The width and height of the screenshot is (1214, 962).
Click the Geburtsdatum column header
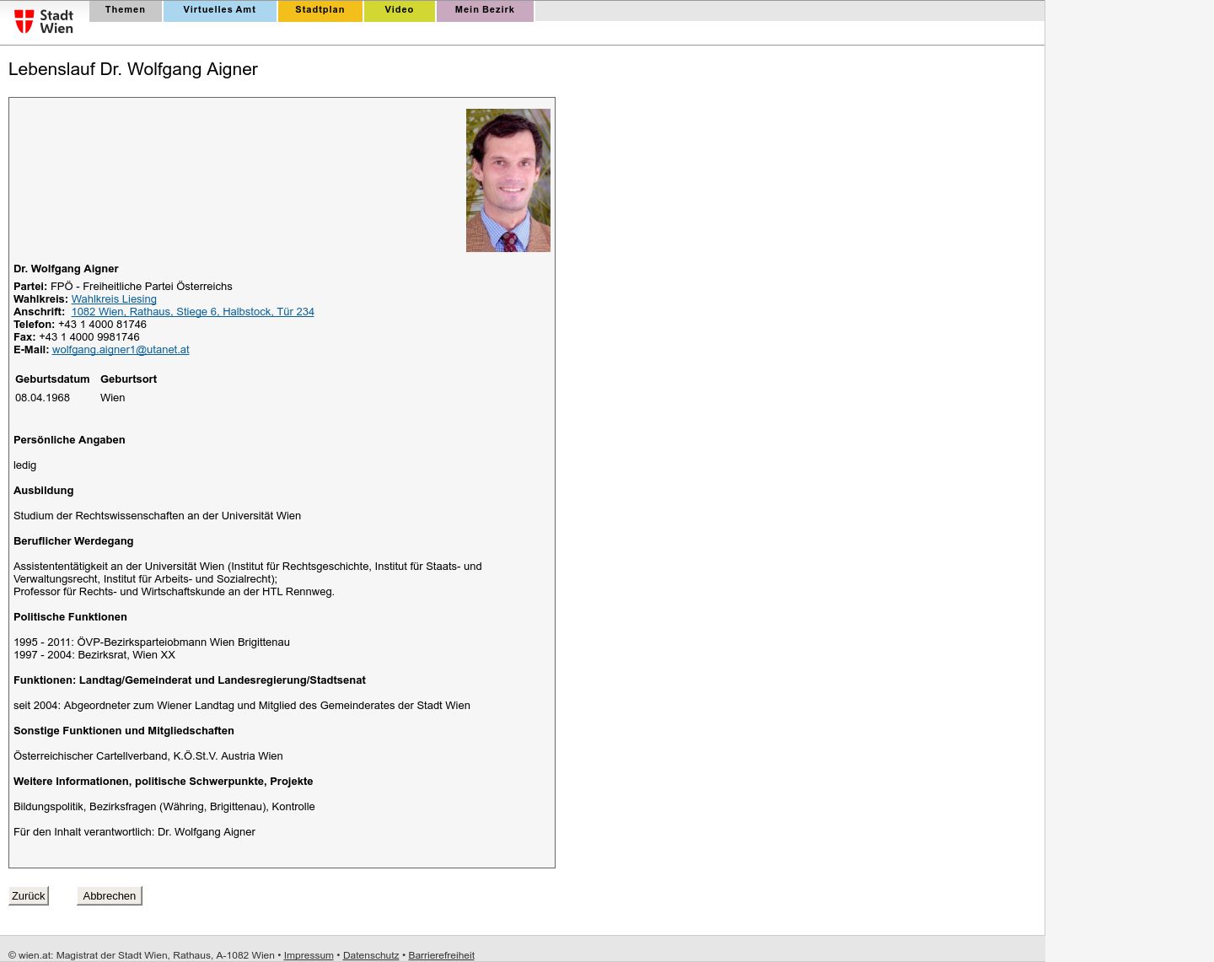(52, 379)
